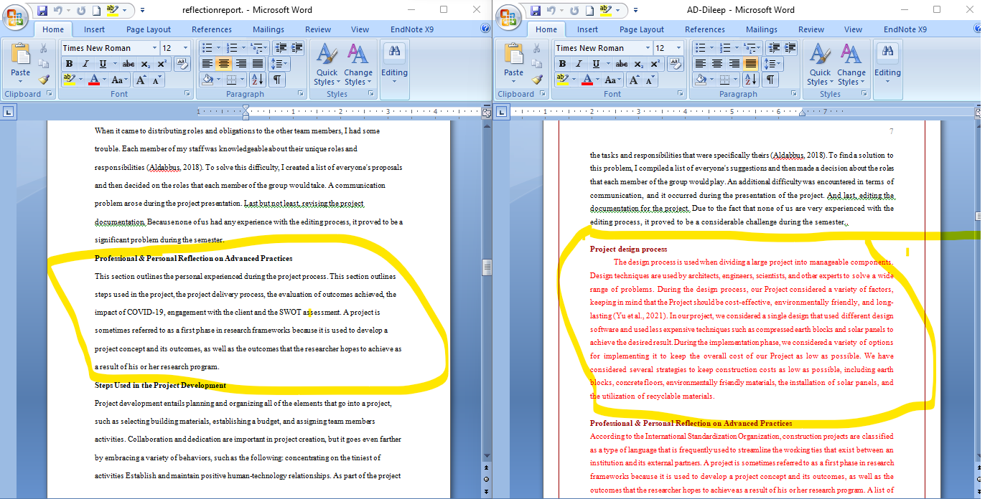Screen dimensions: 990x499
Task: Toggle Show/Hide paragraph marks in AD-Dileep
Action: [770, 80]
